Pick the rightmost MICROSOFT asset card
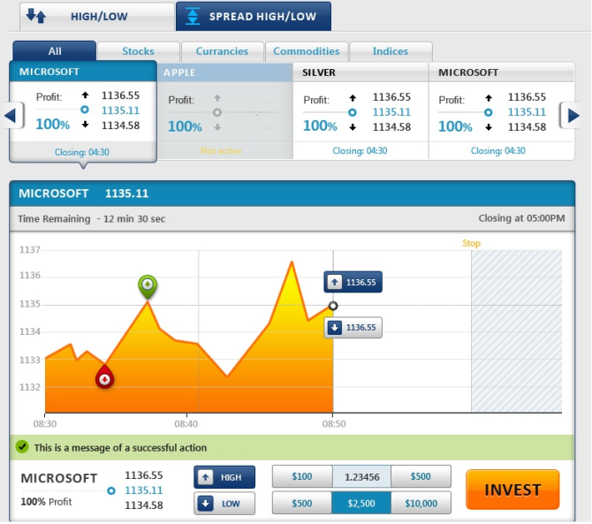This screenshot has height=524, width=592. click(501, 111)
